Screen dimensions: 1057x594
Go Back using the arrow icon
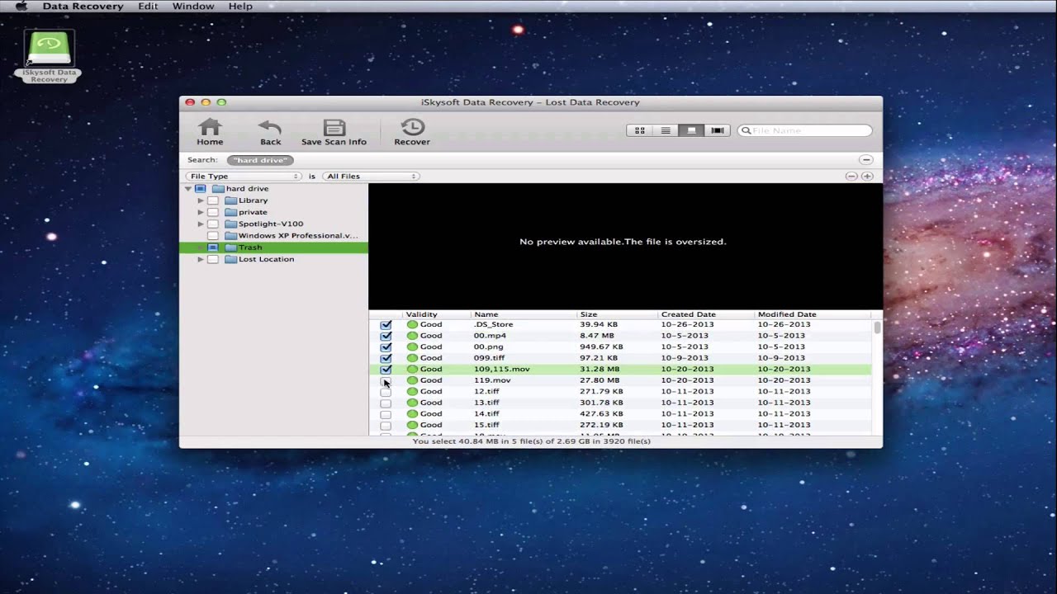point(270,127)
